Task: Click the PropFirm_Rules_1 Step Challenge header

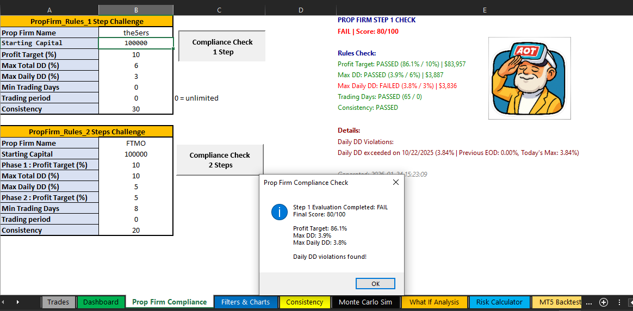Action: [x=87, y=21]
